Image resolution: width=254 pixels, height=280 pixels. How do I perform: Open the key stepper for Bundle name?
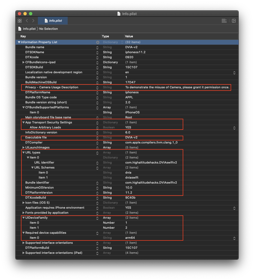coord(97,47)
